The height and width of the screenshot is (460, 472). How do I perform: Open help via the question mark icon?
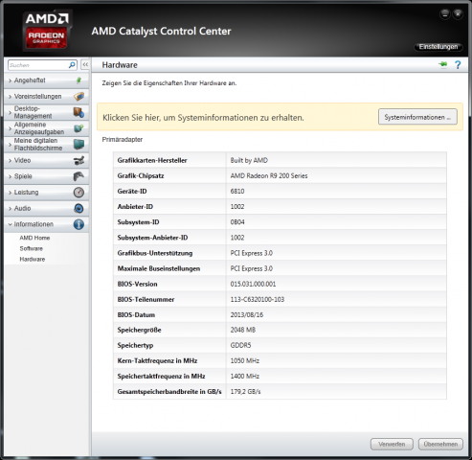pyautogui.click(x=458, y=65)
